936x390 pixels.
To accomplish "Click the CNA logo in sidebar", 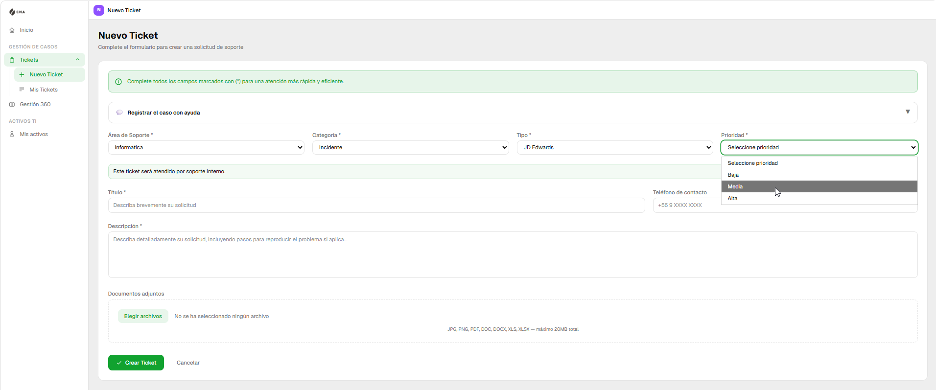I will [x=17, y=12].
